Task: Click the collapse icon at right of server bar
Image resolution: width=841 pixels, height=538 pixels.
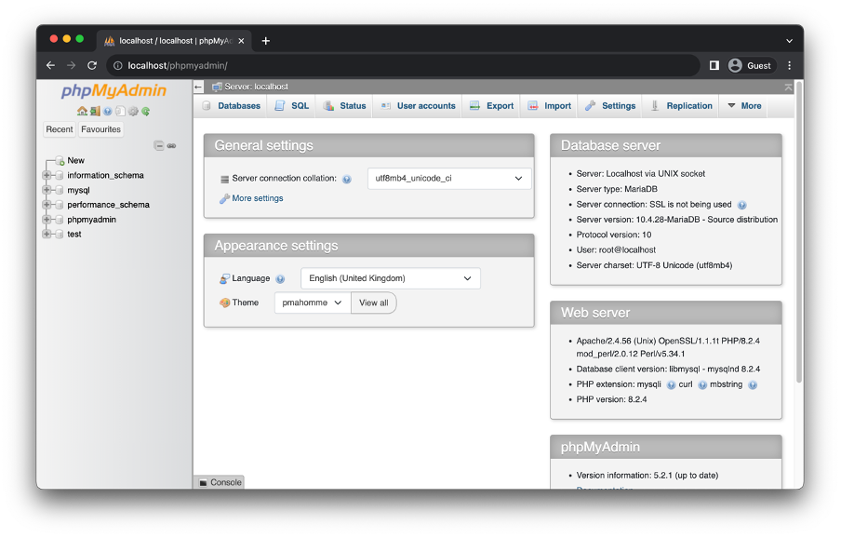Action: point(788,87)
